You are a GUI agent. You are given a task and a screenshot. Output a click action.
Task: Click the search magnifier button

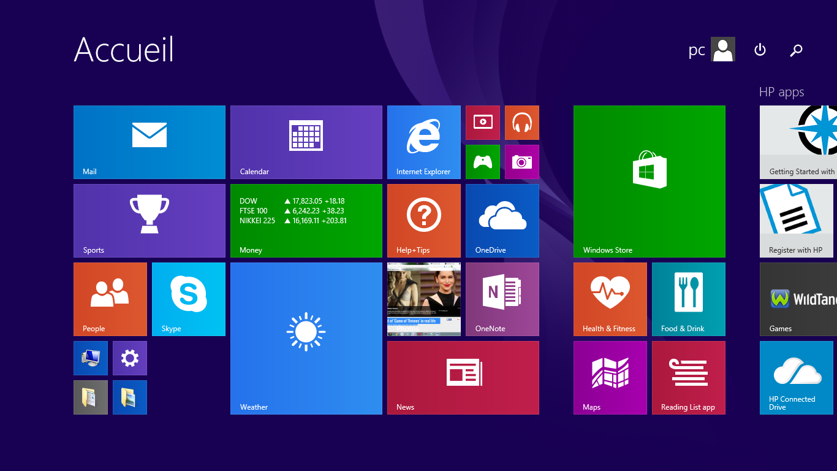pyautogui.click(x=797, y=50)
